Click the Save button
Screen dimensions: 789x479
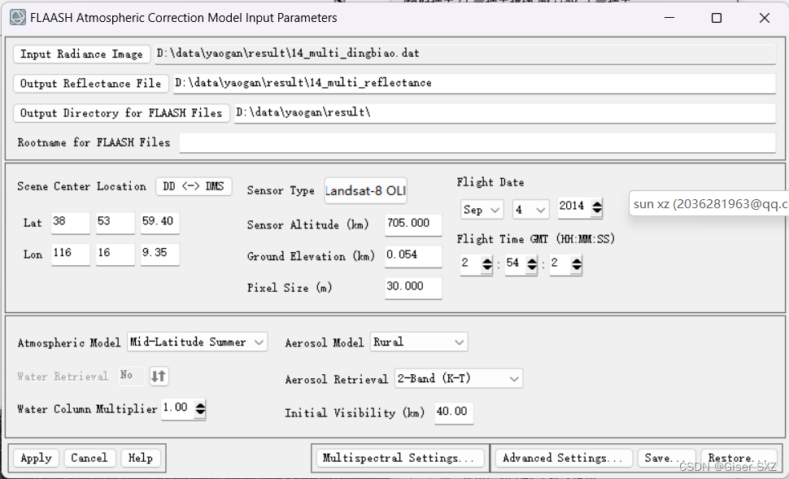[666, 459]
